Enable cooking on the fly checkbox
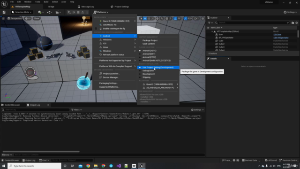 click(x=96, y=29)
